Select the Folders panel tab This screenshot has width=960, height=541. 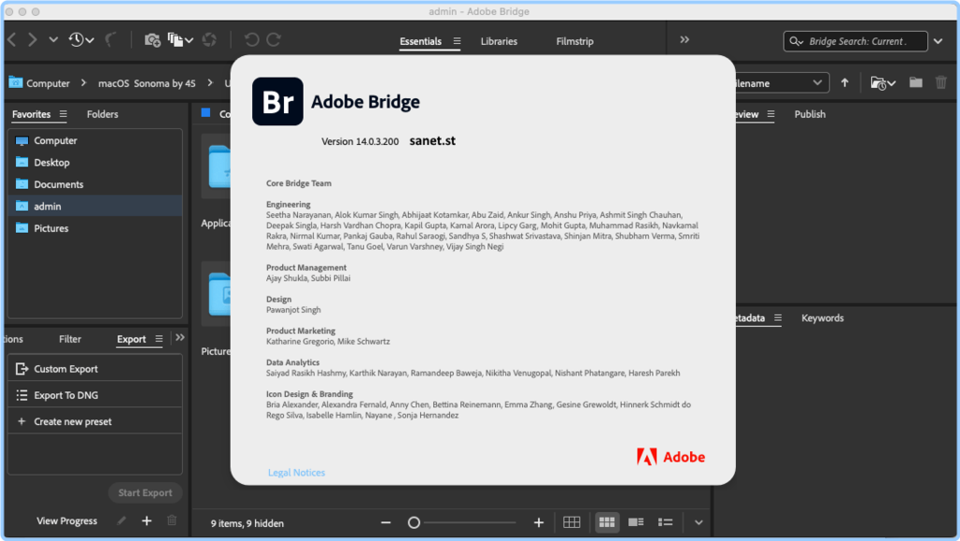tap(102, 114)
